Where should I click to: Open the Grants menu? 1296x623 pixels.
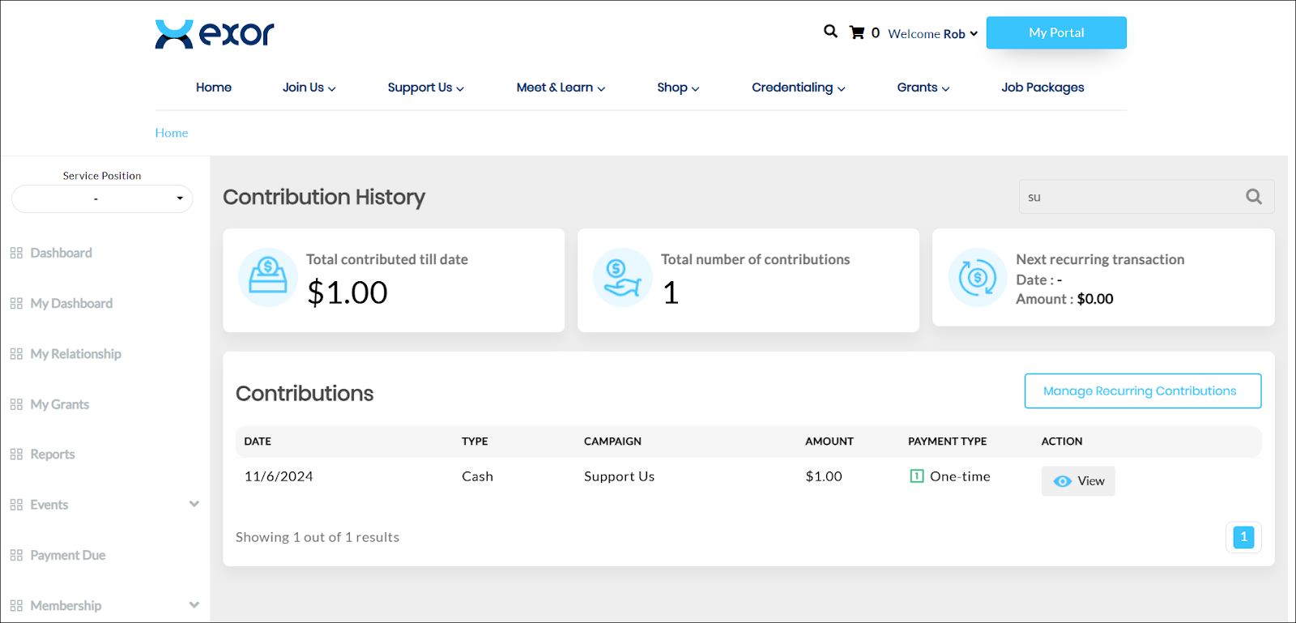point(923,87)
